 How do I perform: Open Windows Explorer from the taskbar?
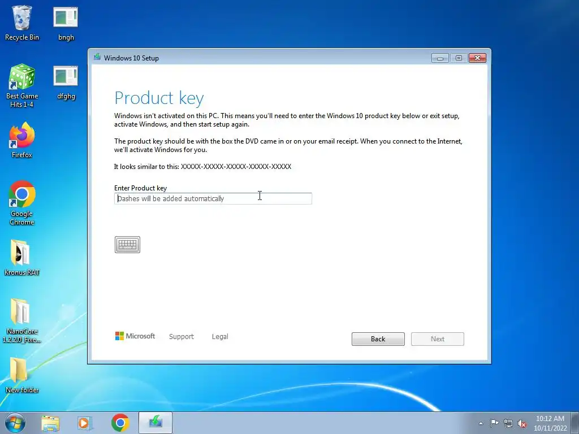(x=50, y=423)
